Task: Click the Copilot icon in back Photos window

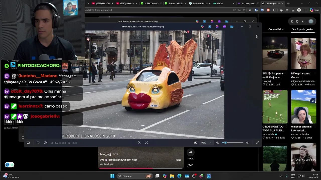Action: tap(197, 21)
